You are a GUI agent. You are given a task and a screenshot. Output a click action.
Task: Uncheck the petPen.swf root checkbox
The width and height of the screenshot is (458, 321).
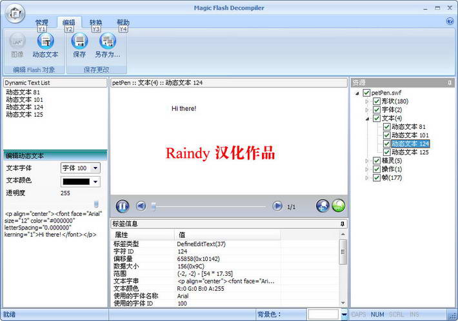pyautogui.click(x=366, y=93)
